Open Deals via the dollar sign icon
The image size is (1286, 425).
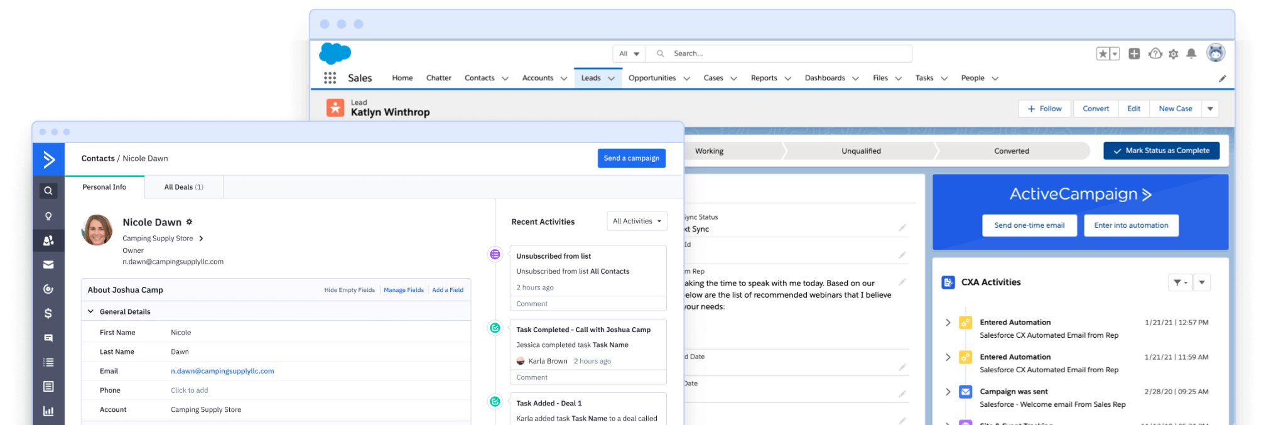(48, 313)
